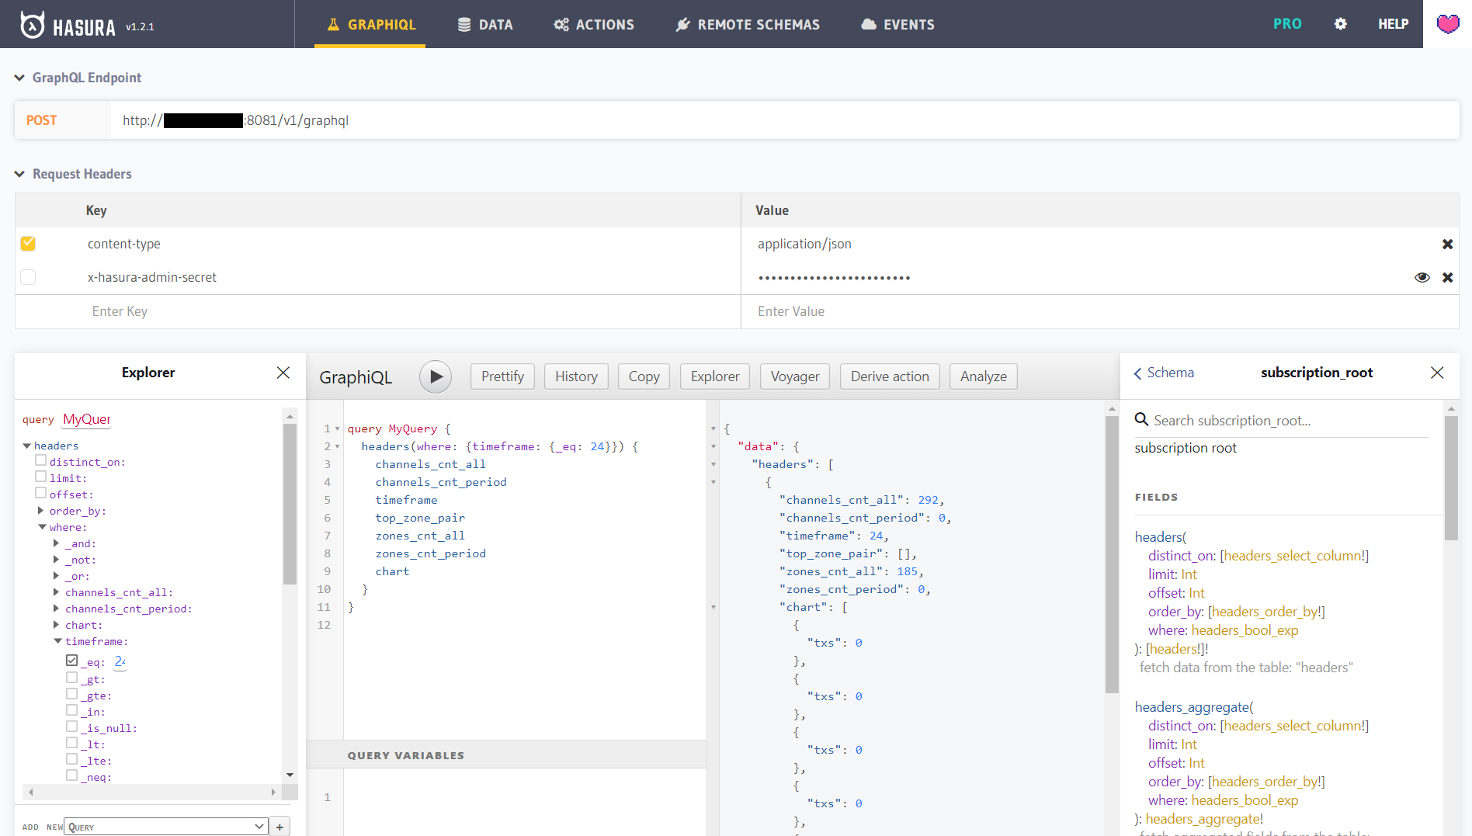Image resolution: width=1472 pixels, height=836 pixels.
Task: Reveal admin secret with the eye icon
Action: [x=1422, y=278]
